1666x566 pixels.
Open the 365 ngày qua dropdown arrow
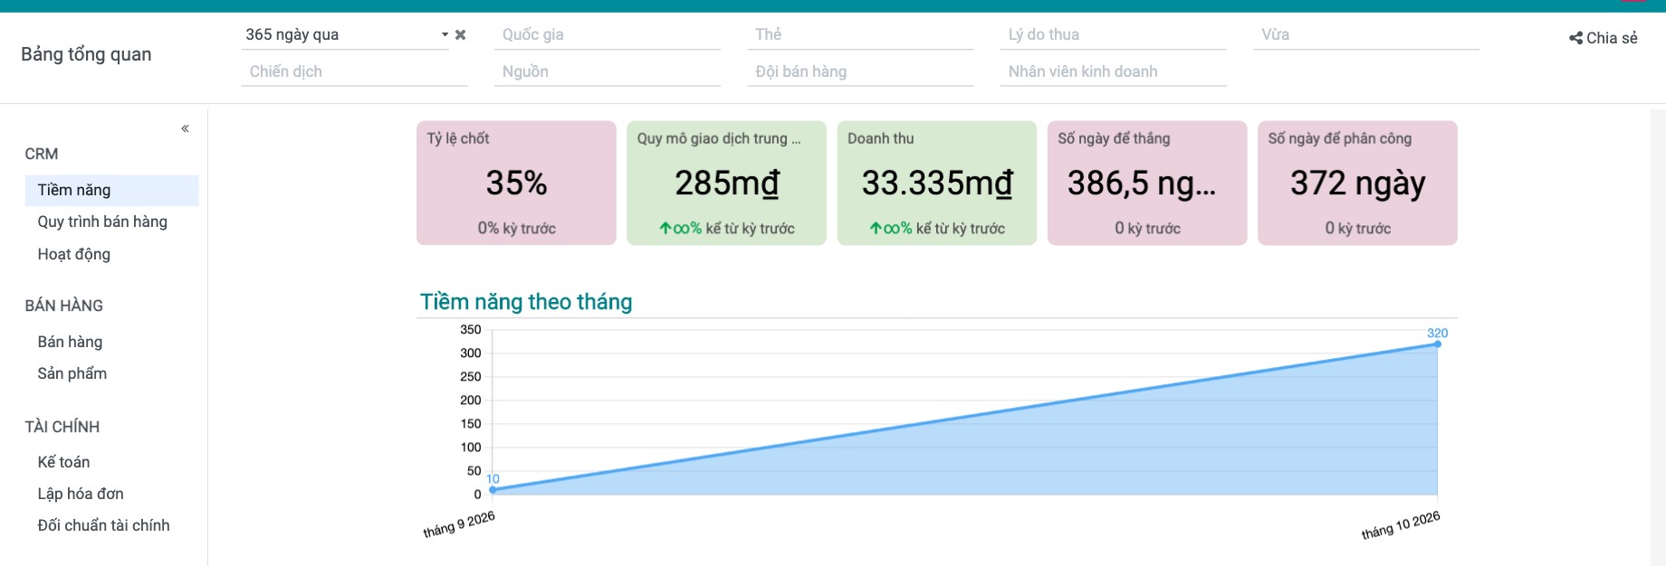pos(445,35)
